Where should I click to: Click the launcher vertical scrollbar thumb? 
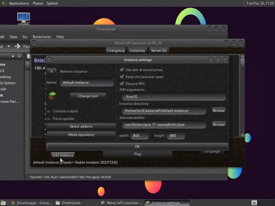243,63
